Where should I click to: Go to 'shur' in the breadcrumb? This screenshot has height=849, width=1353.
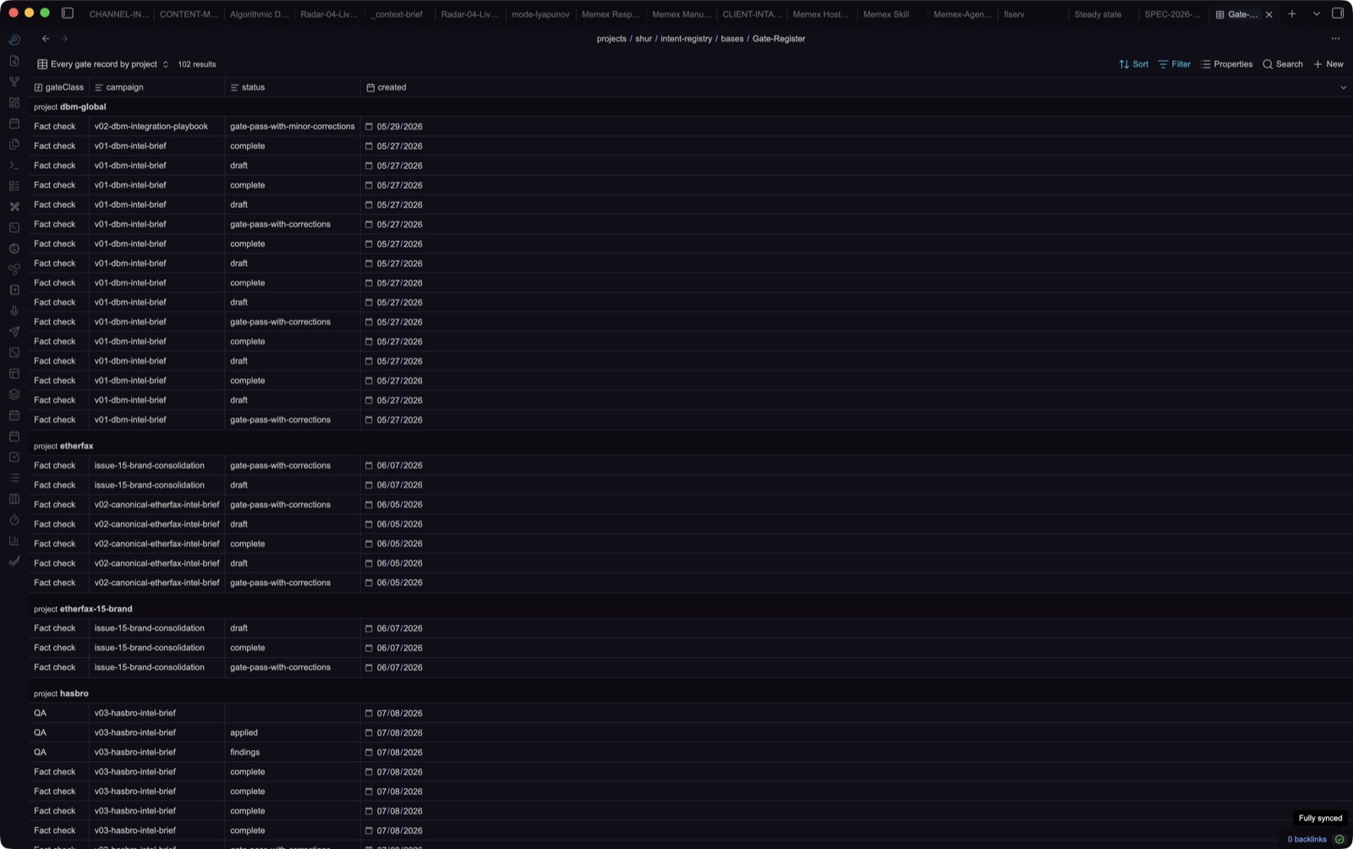pyautogui.click(x=644, y=39)
